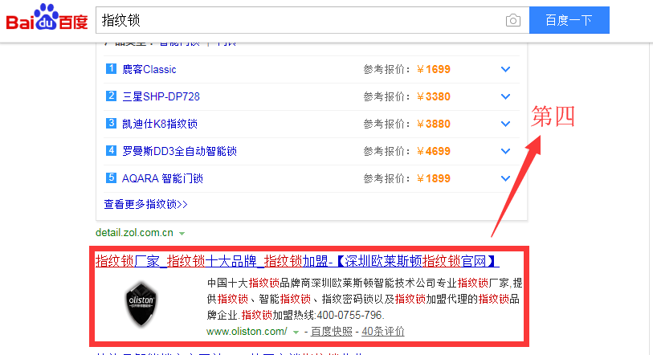
Task: Open AQARA 智能门锁 product link
Action: point(162,178)
